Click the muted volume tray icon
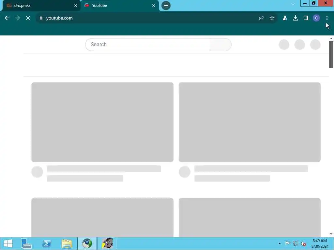This screenshot has width=334, height=250. pos(303,243)
